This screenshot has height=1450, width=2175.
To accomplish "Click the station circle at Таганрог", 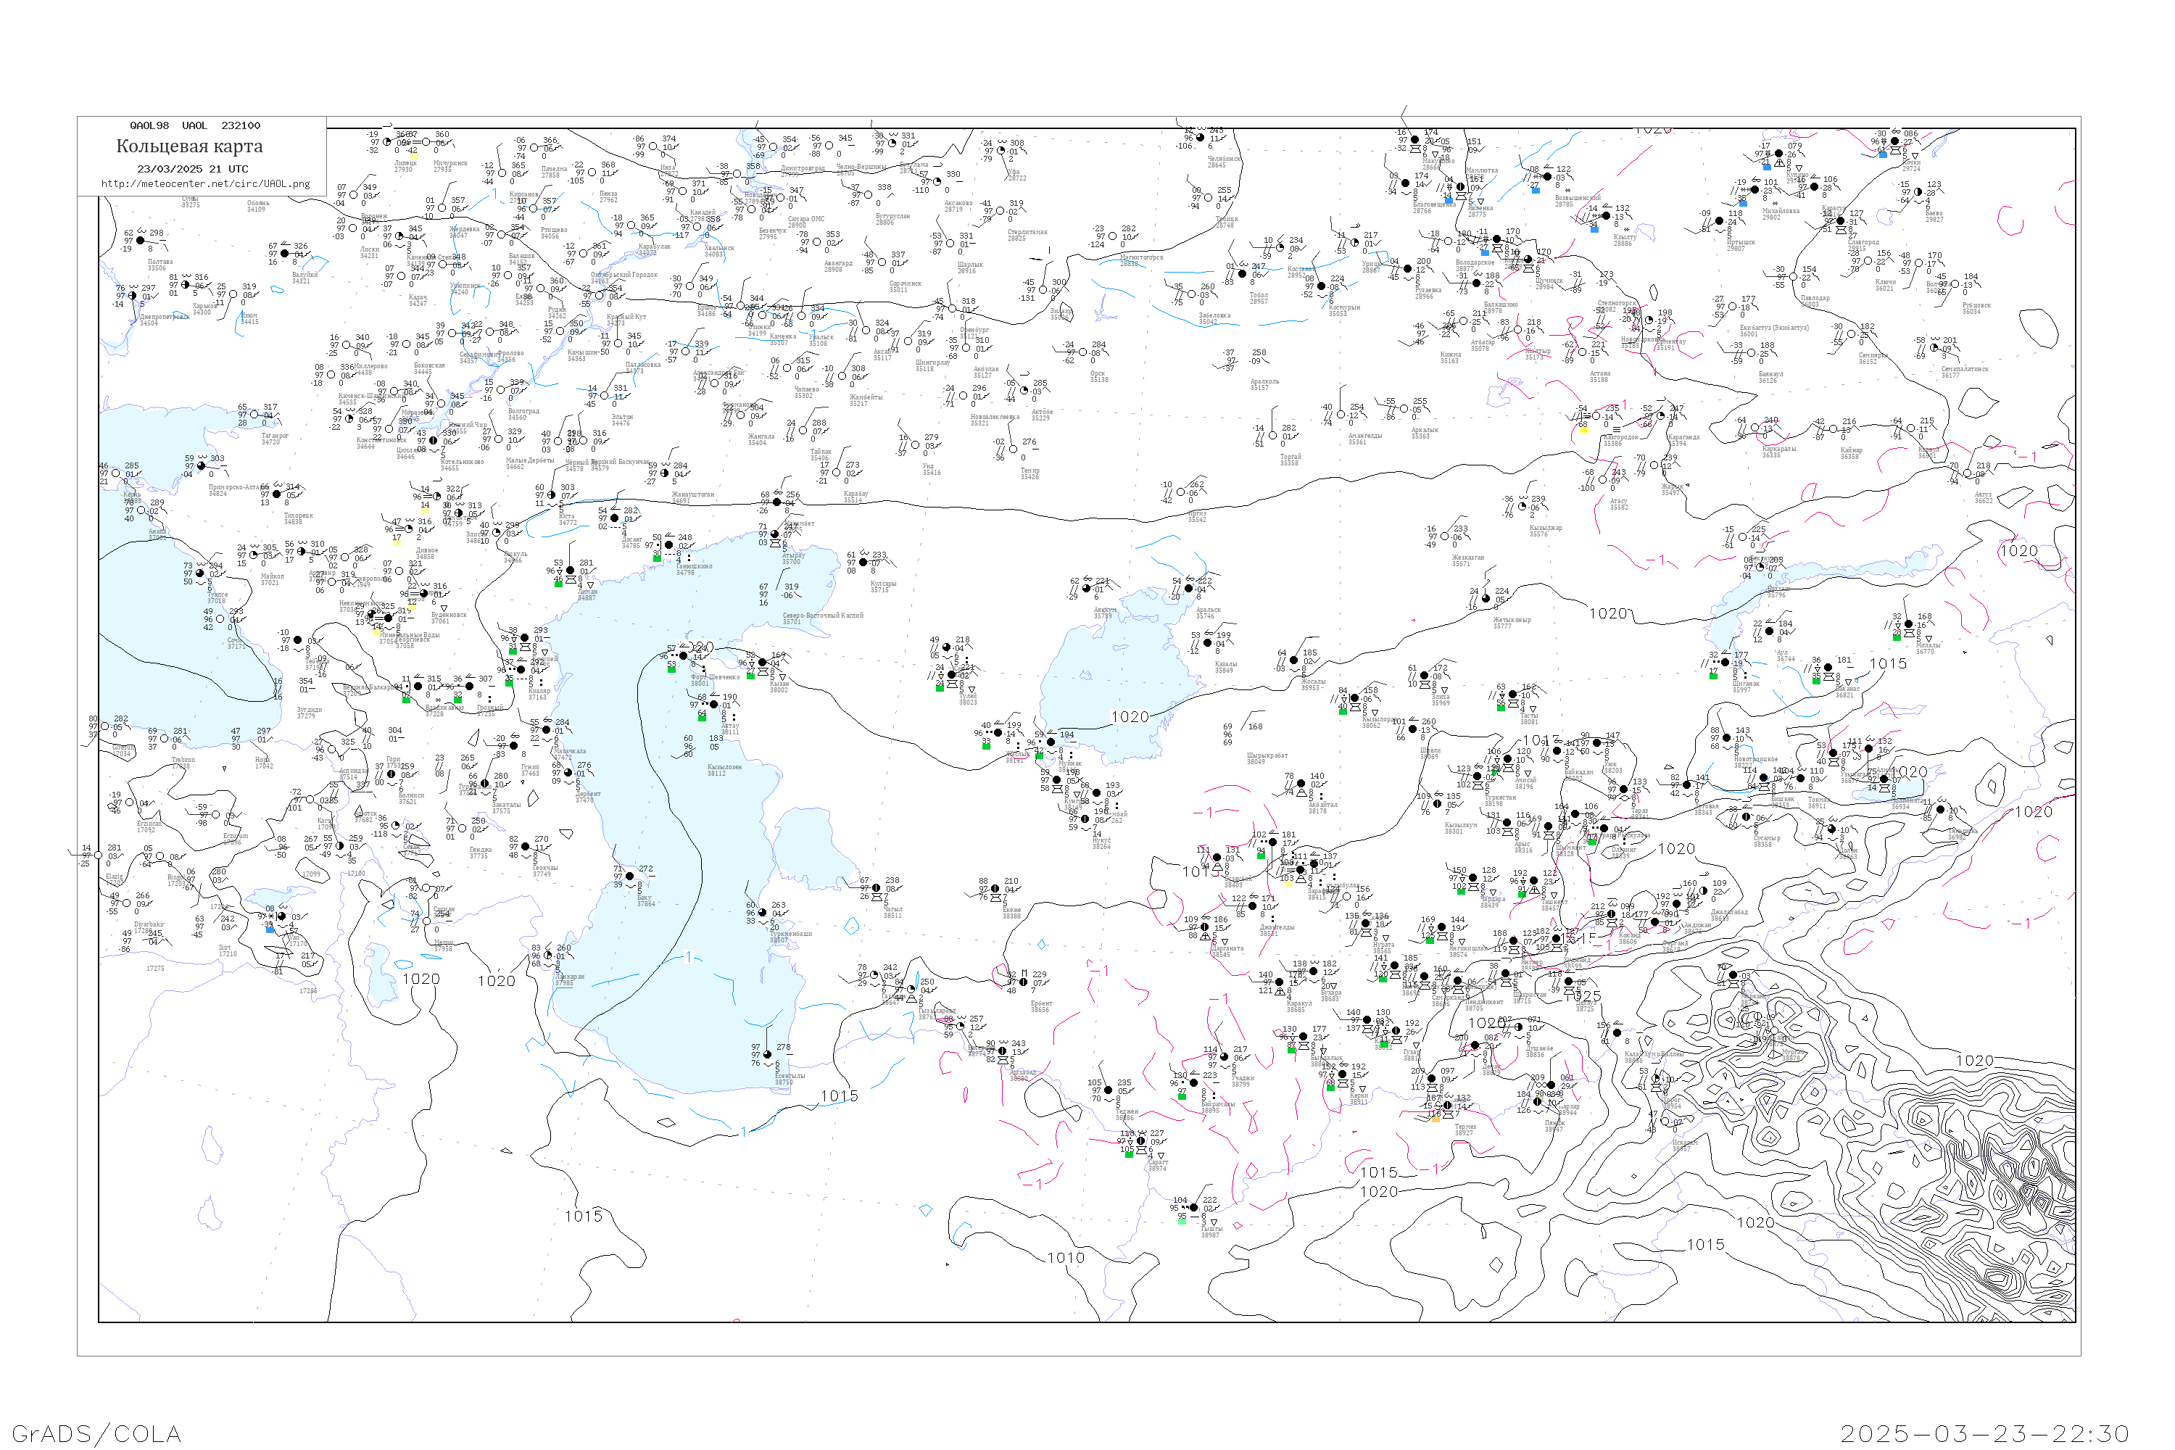I will tap(254, 414).
